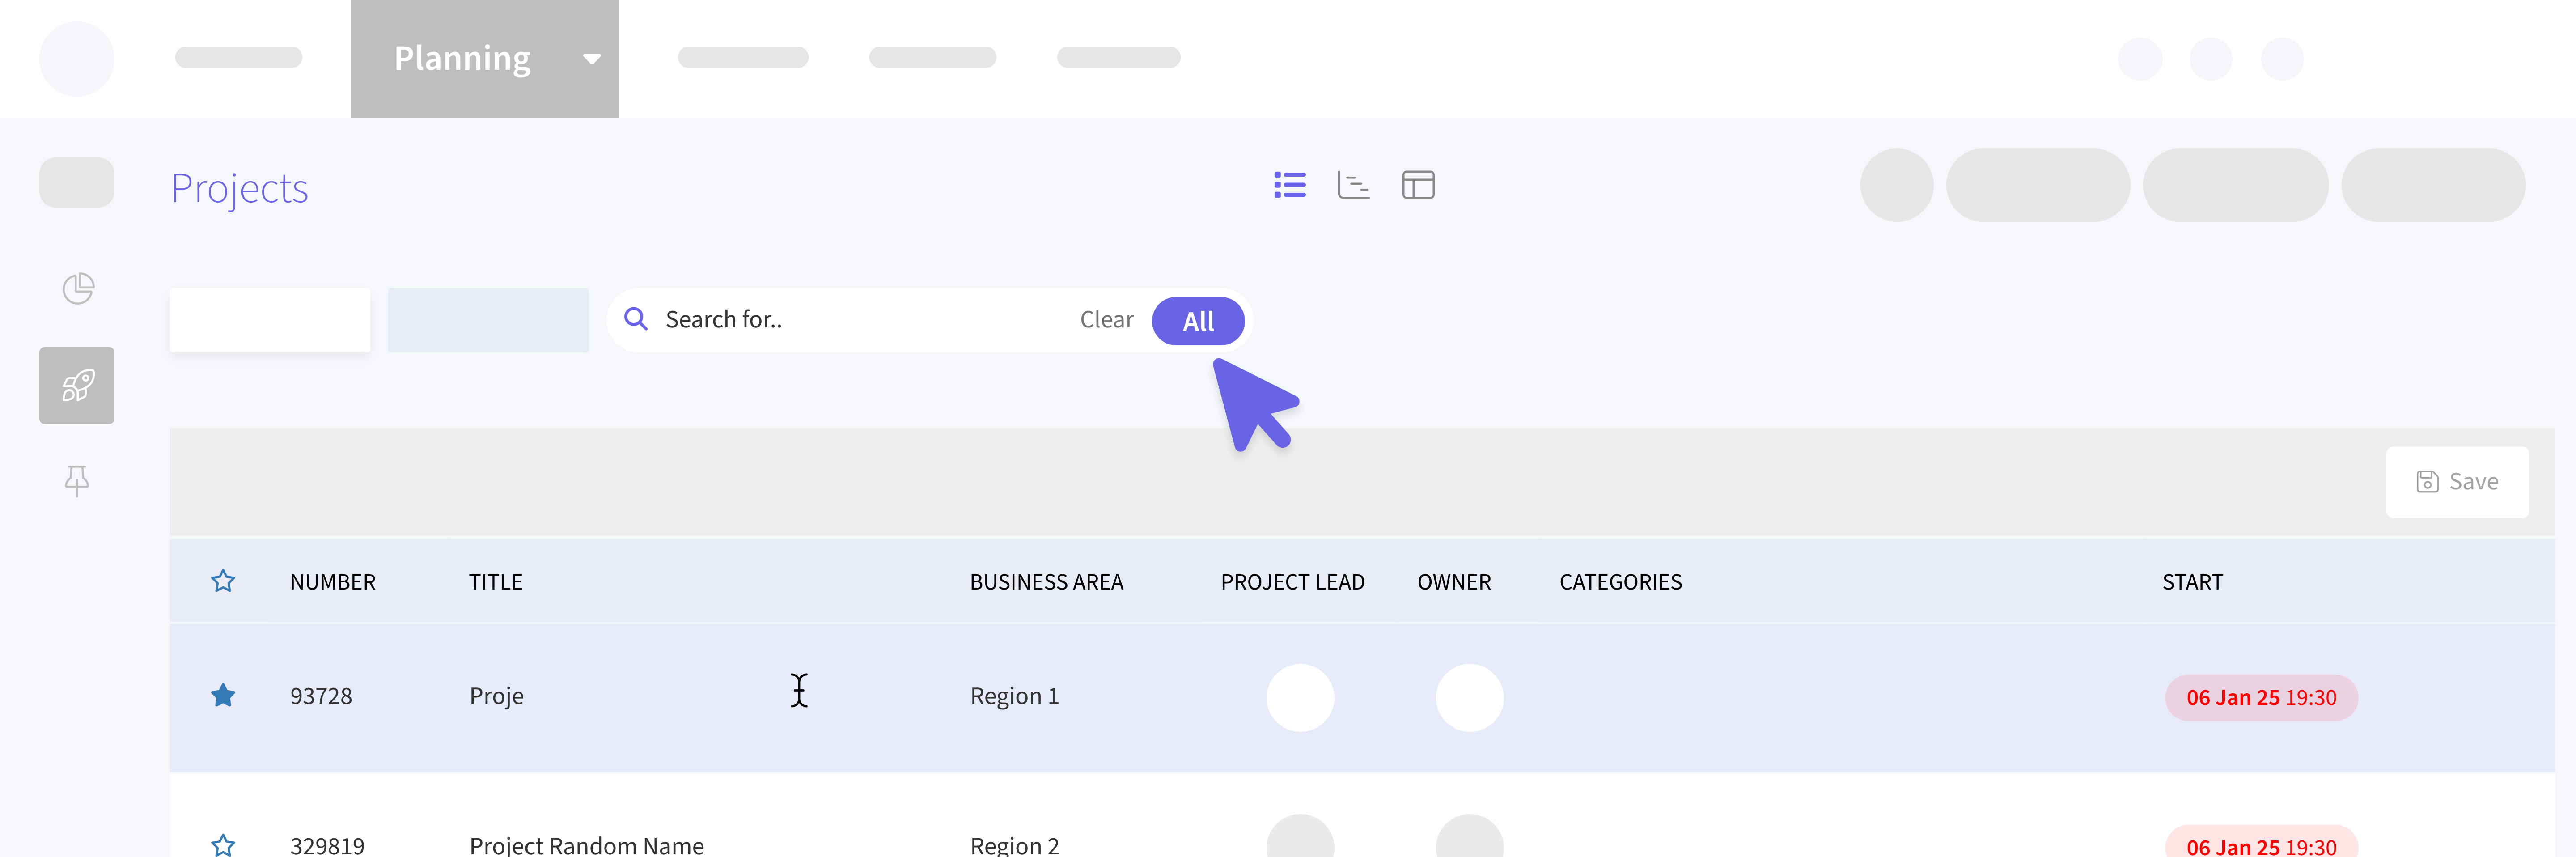
Task: Unstar project 93728
Action: (x=223, y=695)
